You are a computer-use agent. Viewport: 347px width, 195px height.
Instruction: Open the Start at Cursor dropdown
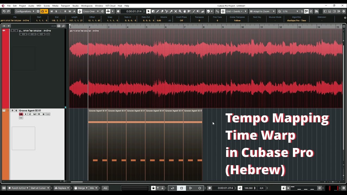pyautogui.click(x=40, y=188)
